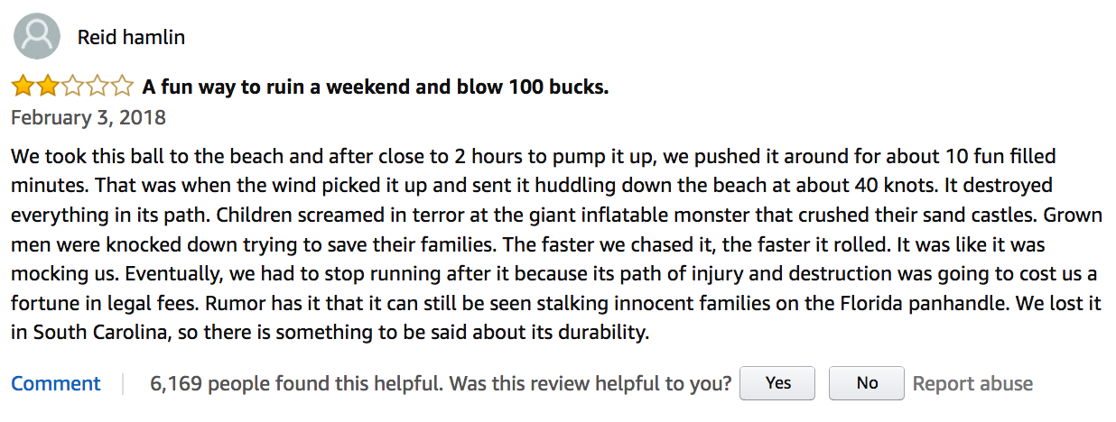Select the Report abuse link

(x=972, y=383)
